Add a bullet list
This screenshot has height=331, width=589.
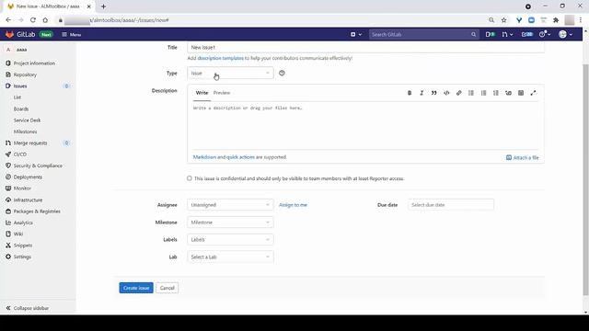click(x=471, y=93)
